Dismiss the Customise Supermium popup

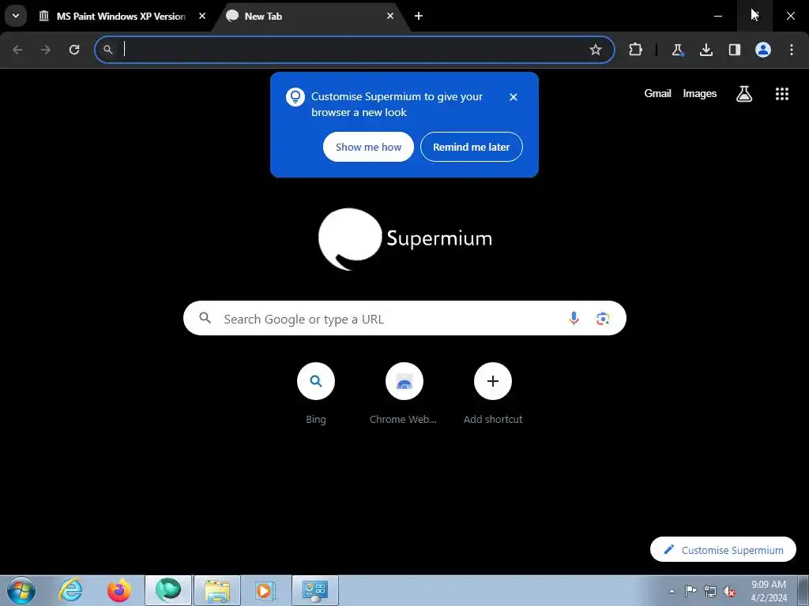click(x=514, y=97)
